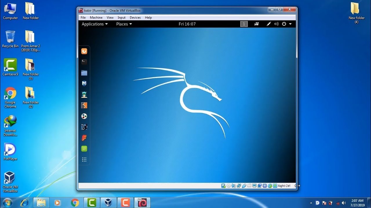Open Files manager in Kali dock
Screen dimensions: 371x208
[x=84, y=73]
